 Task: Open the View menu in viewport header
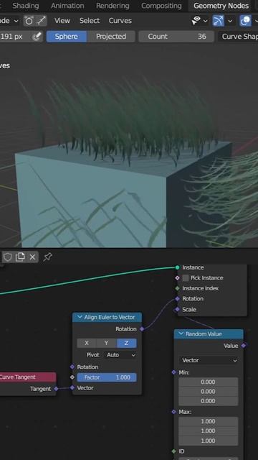tap(62, 21)
